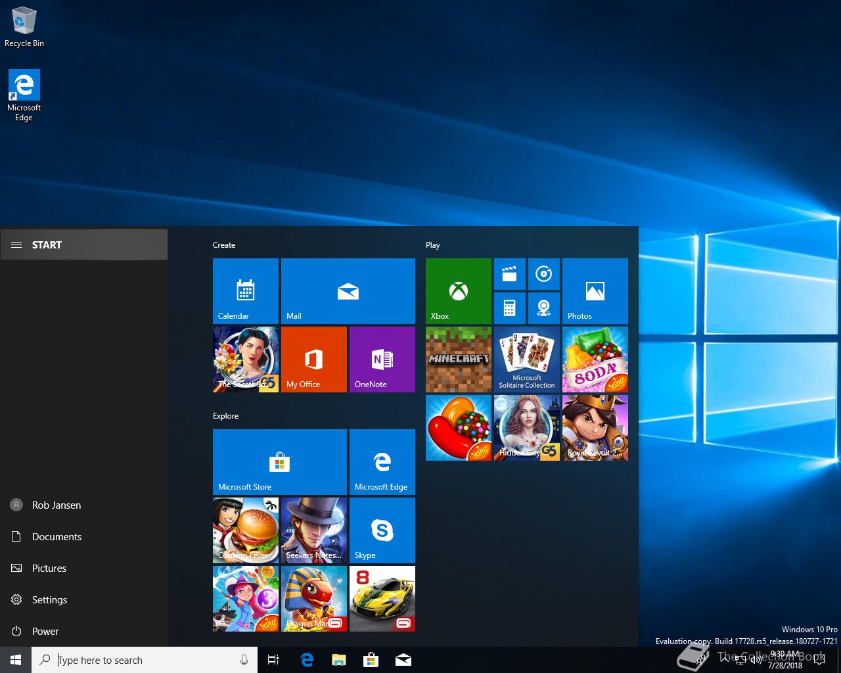The width and height of the screenshot is (841, 673).
Task: Launch the Minecraft tile
Action: [459, 360]
